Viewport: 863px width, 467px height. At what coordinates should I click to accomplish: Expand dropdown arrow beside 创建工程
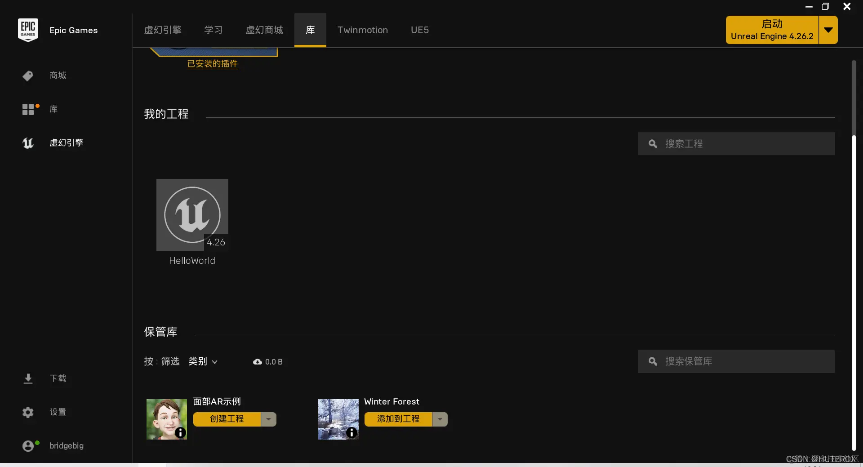(269, 419)
